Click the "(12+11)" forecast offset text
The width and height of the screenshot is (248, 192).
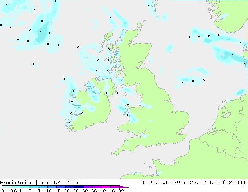[x=234, y=183]
